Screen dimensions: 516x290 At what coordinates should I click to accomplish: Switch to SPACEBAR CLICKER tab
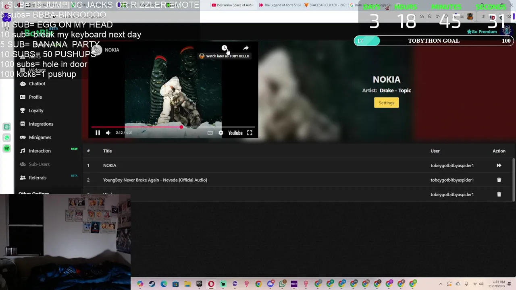325,5
